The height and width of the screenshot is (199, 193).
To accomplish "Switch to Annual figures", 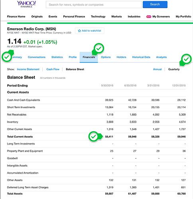I will (158, 69).
